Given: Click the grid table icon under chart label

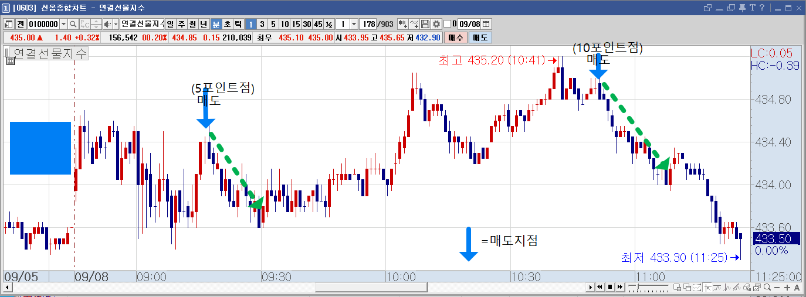Looking at the screenshot, I should coord(10,60).
